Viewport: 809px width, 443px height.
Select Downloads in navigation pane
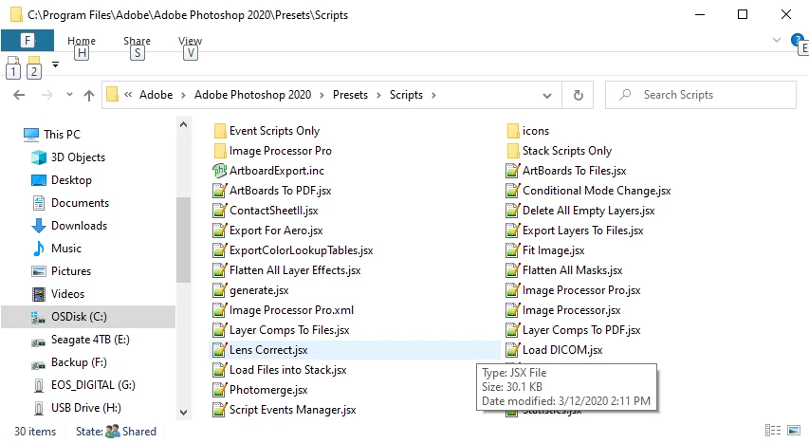[79, 226]
